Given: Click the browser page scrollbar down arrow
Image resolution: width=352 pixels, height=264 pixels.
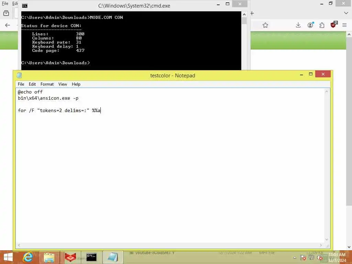Looking at the screenshot, I should click(349, 247).
